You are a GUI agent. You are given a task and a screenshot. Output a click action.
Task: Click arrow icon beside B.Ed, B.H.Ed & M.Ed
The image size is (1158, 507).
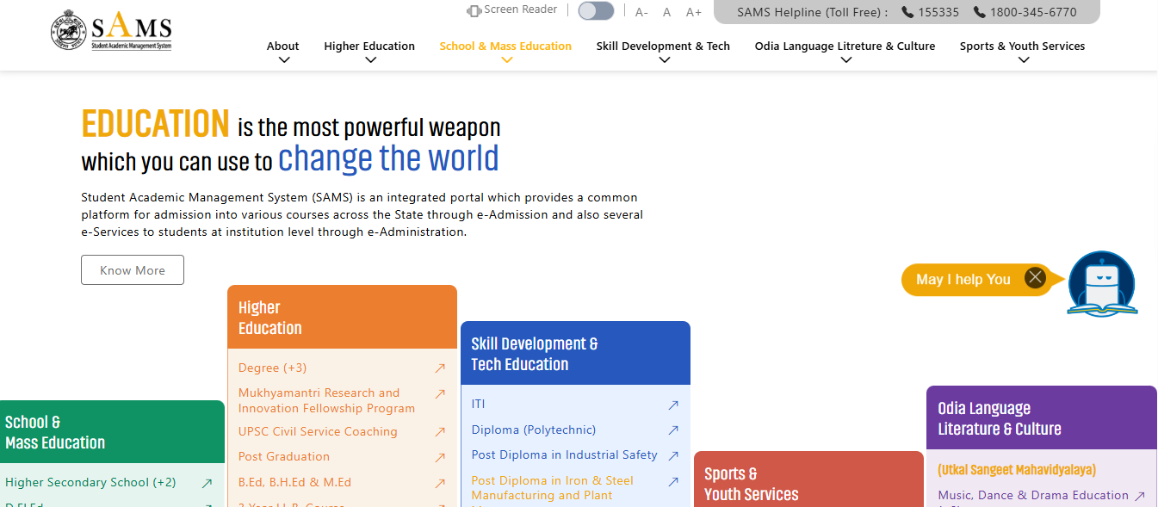point(440,484)
